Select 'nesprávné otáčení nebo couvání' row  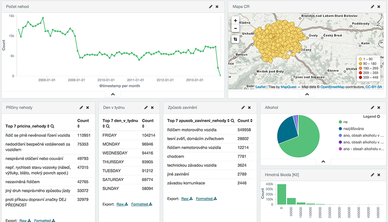[48, 158]
